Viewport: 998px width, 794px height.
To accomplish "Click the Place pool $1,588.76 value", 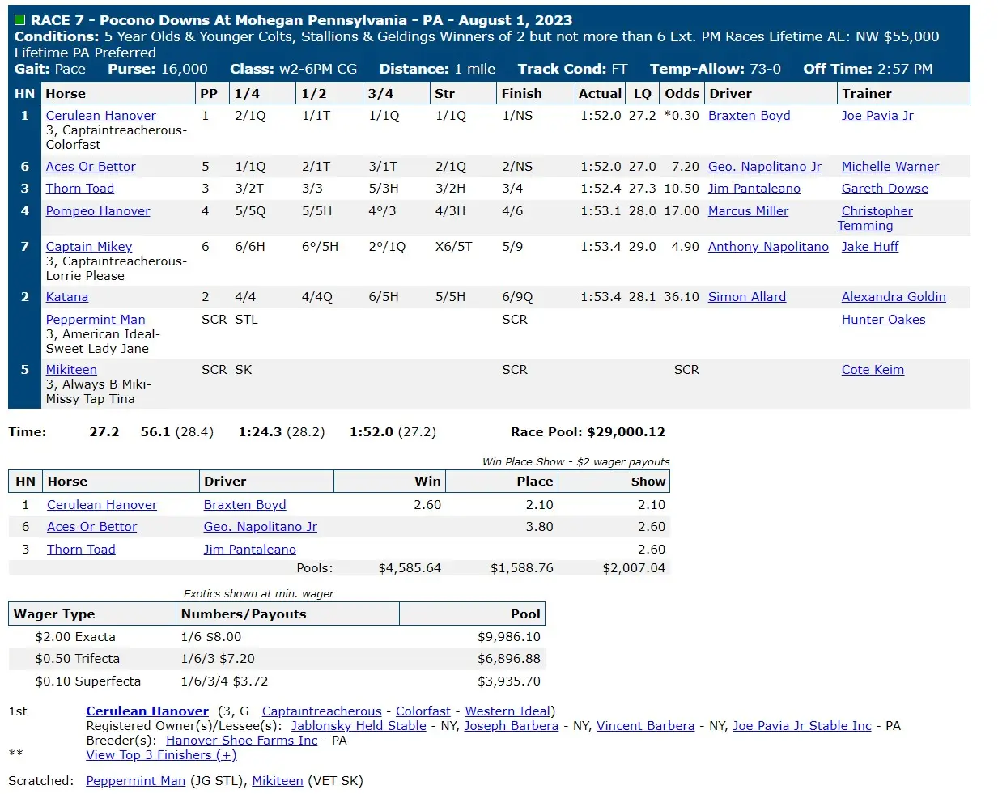I will click(522, 568).
